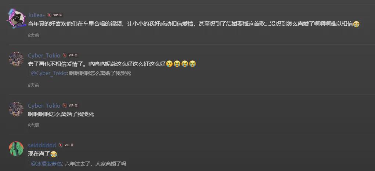Click the Juliea- username link

(x=36, y=15)
